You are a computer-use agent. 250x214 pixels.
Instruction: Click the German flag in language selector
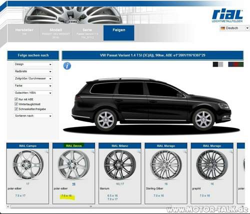[x=222, y=28]
